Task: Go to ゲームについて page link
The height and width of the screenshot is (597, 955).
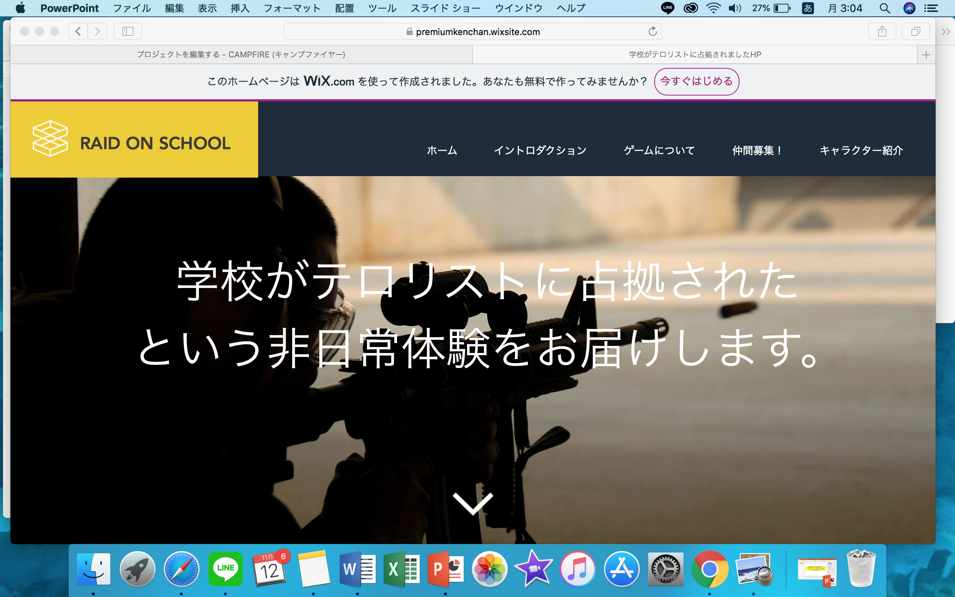Action: [x=659, y=150]
